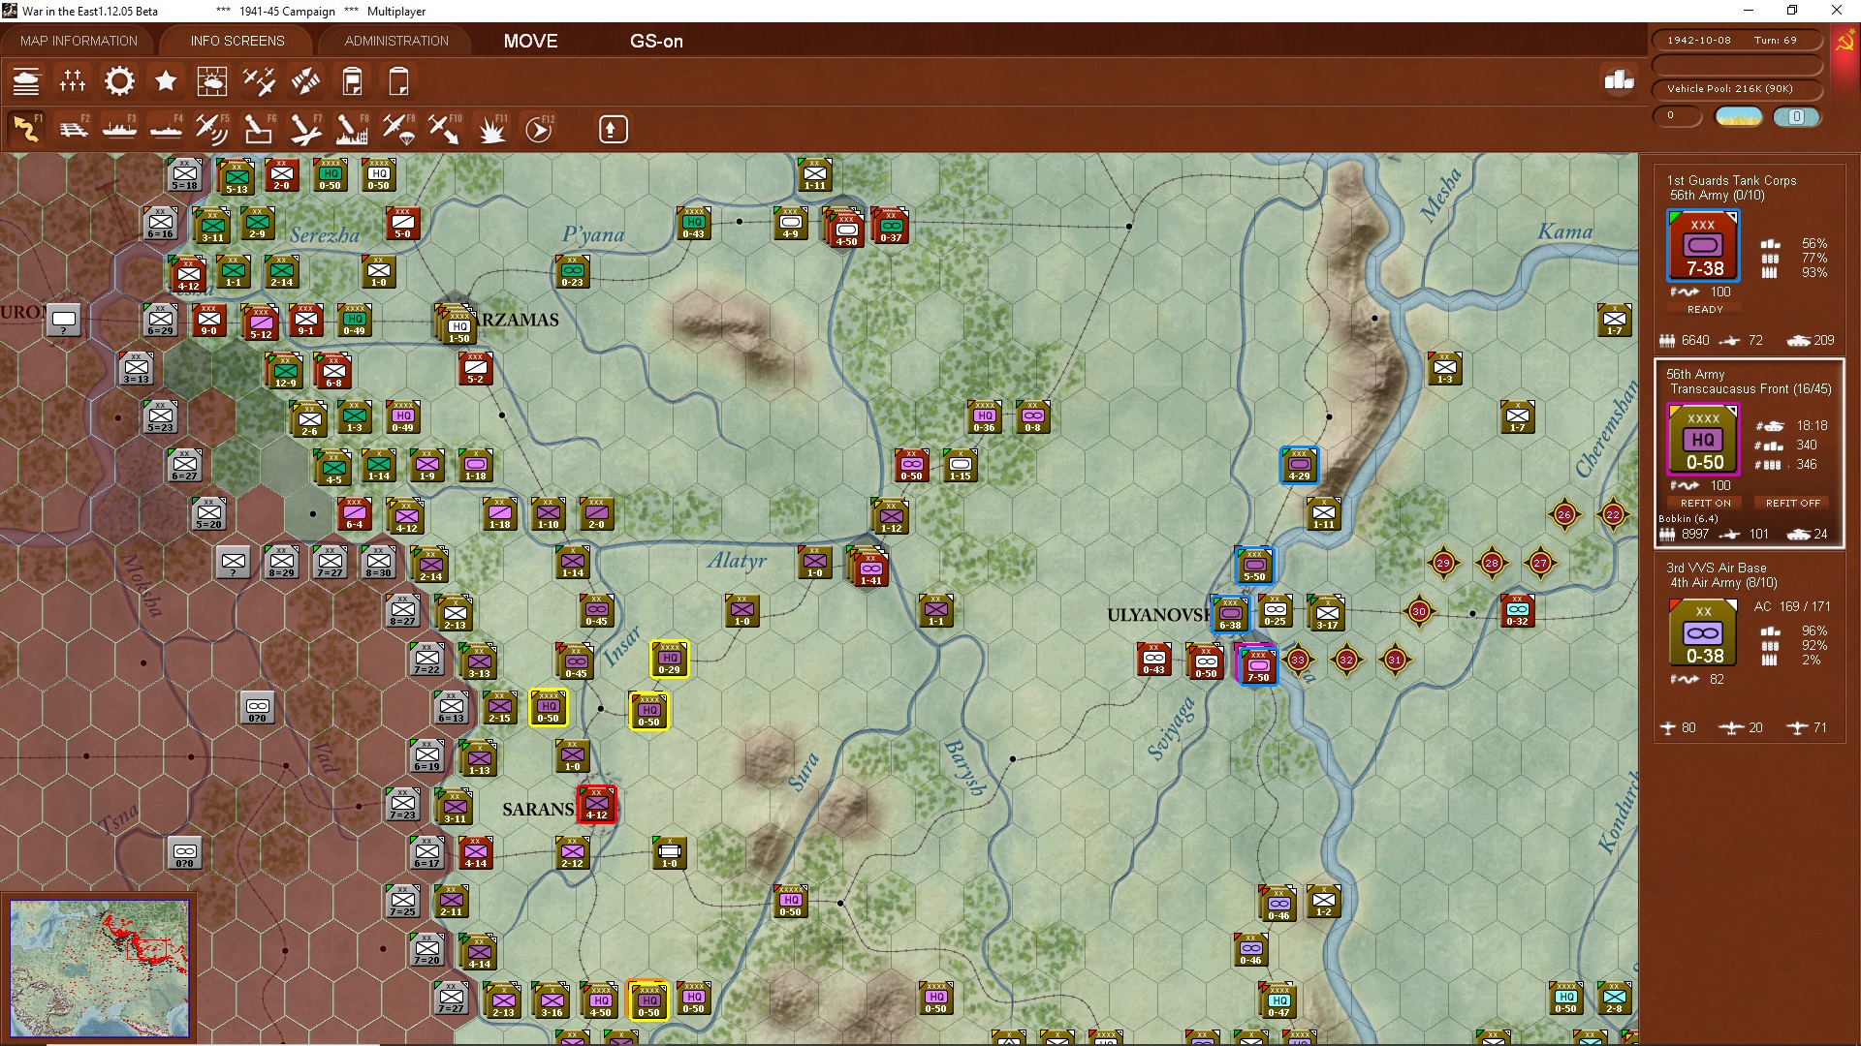1861x1046 pixels.
Task: Click the date and turn 69 display
Action: click(x=1735, y=41)
